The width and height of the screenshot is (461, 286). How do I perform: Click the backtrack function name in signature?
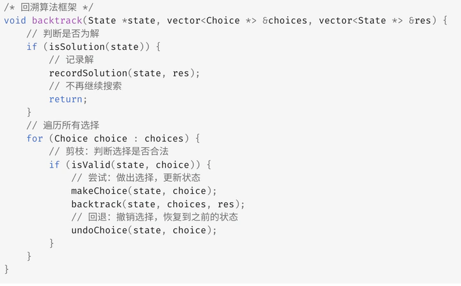[x=57, y=20]
